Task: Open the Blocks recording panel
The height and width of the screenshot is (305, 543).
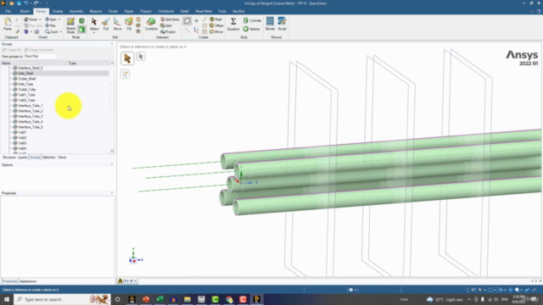Action: pos(270,25)
